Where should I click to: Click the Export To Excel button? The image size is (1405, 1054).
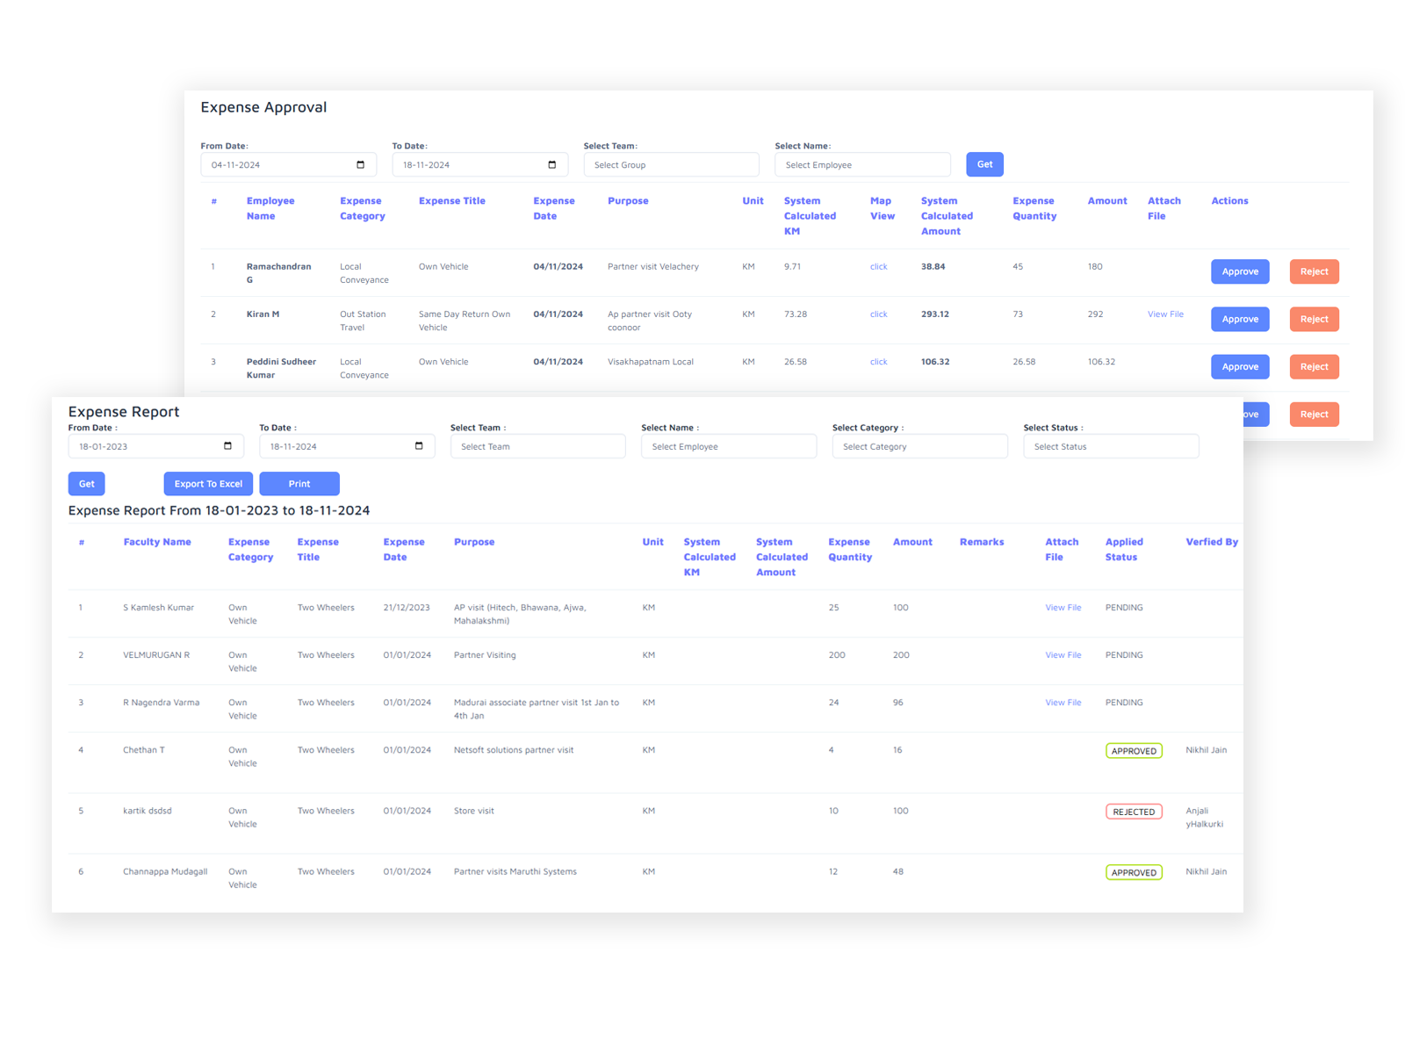point(208,483)
